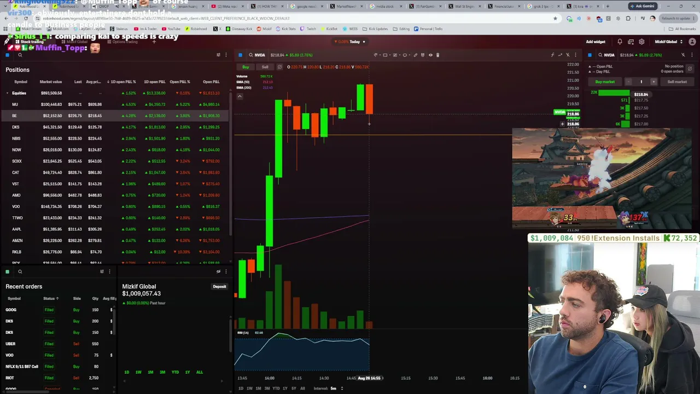Hide the account balance with eye-slash icon
This screenshot has width=700, height=394.
pos(218,271)
